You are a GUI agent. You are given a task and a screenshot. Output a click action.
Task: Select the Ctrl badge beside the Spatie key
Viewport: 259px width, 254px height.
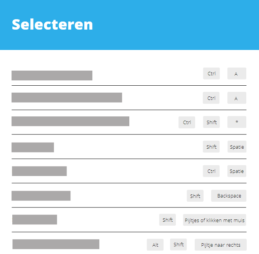tap(211, 171)
